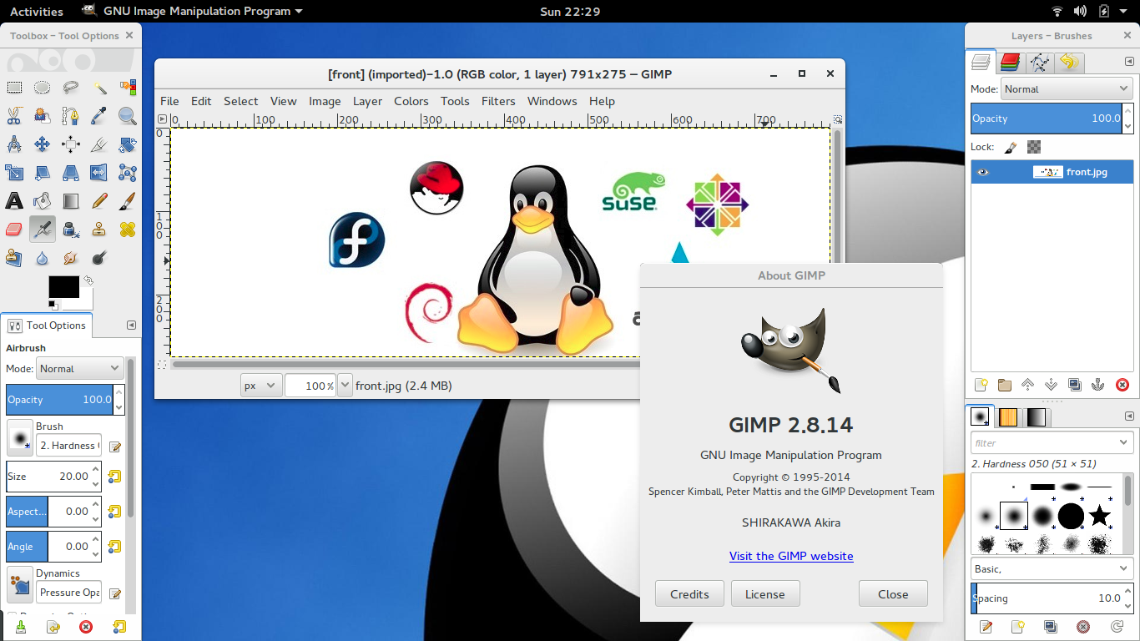Choose the Zoom magnifier tool
This screenshot has width=1140, height=641.
[128, 116]
